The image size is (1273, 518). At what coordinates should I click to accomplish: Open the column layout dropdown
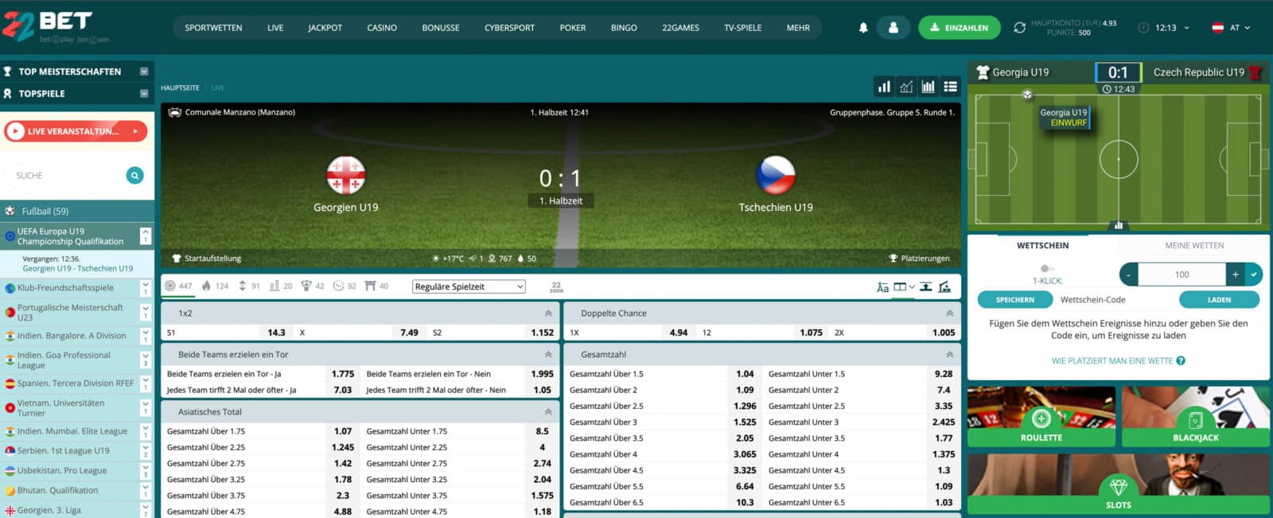904,286
